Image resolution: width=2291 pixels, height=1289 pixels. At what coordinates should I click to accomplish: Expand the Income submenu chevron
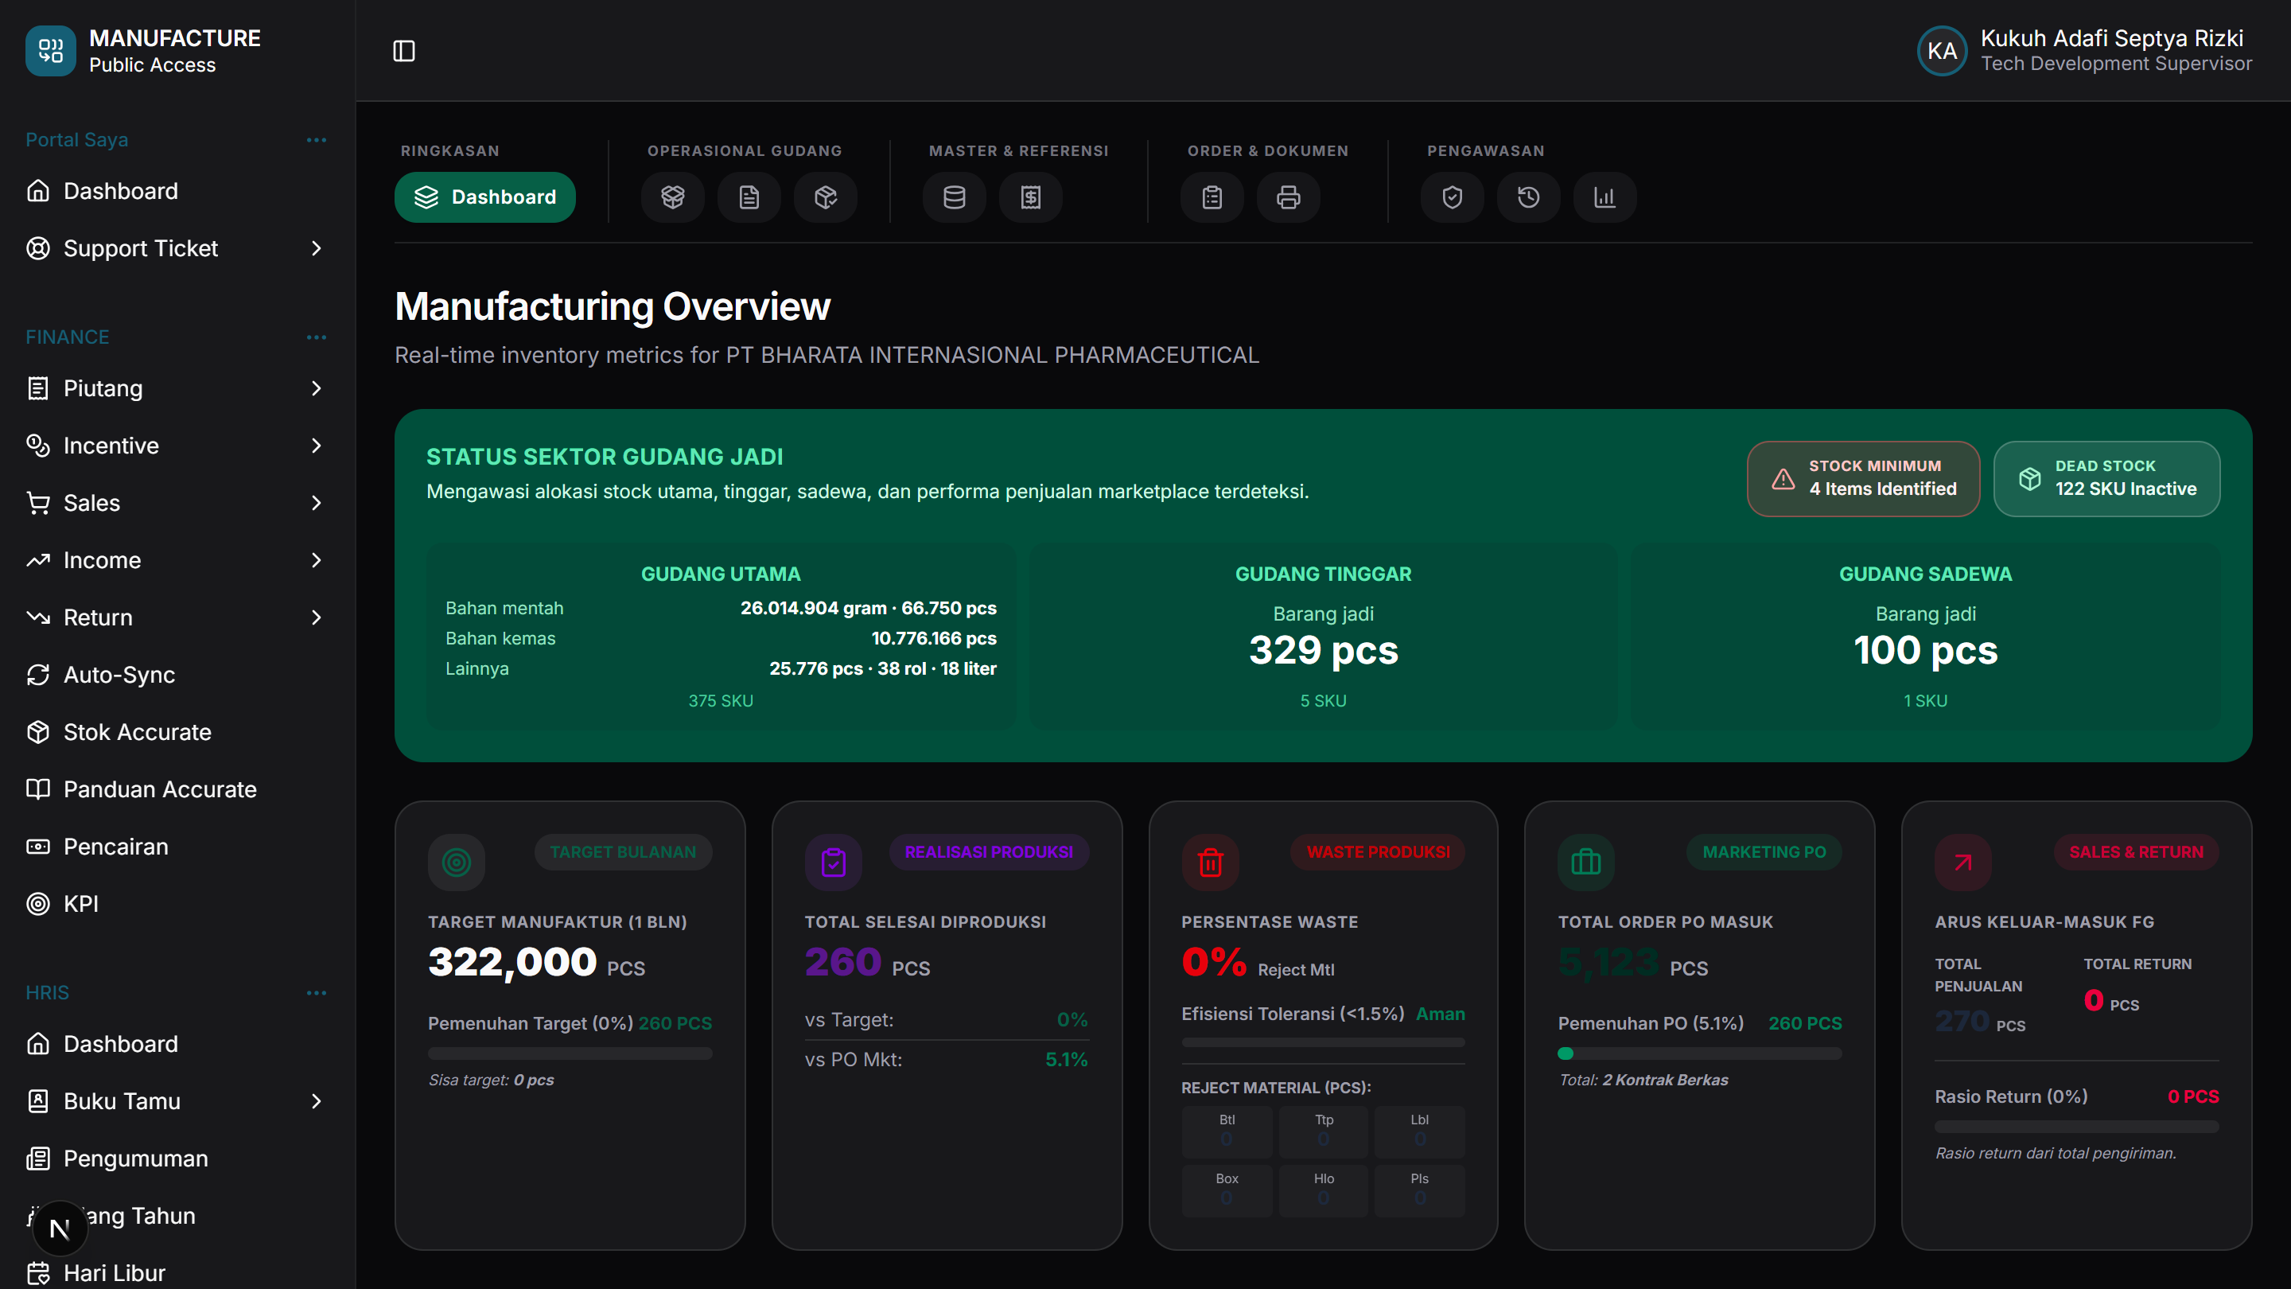[x=316, y=559]
